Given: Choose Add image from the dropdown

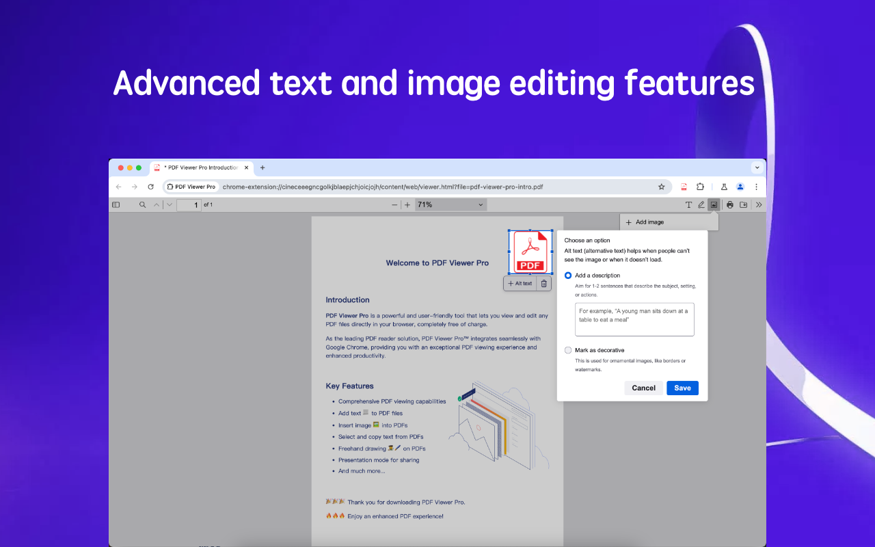Looking at the screenshot, I should pos(669,222).
